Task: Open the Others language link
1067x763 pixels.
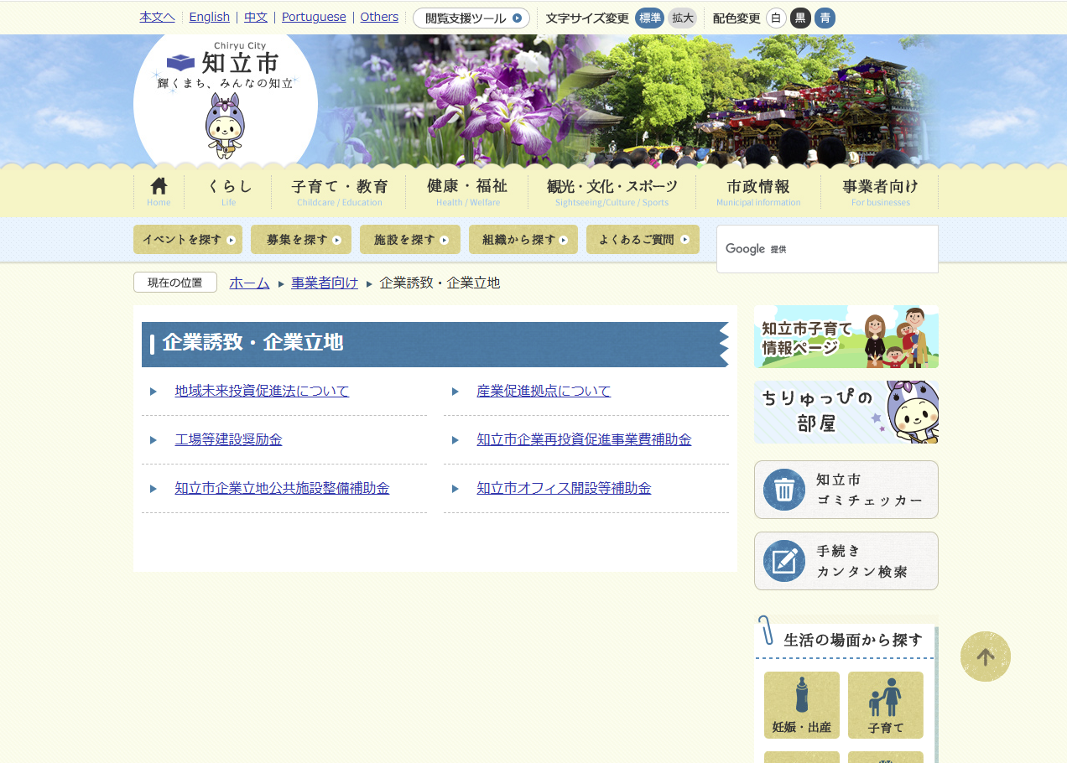Action: point(379,17)
